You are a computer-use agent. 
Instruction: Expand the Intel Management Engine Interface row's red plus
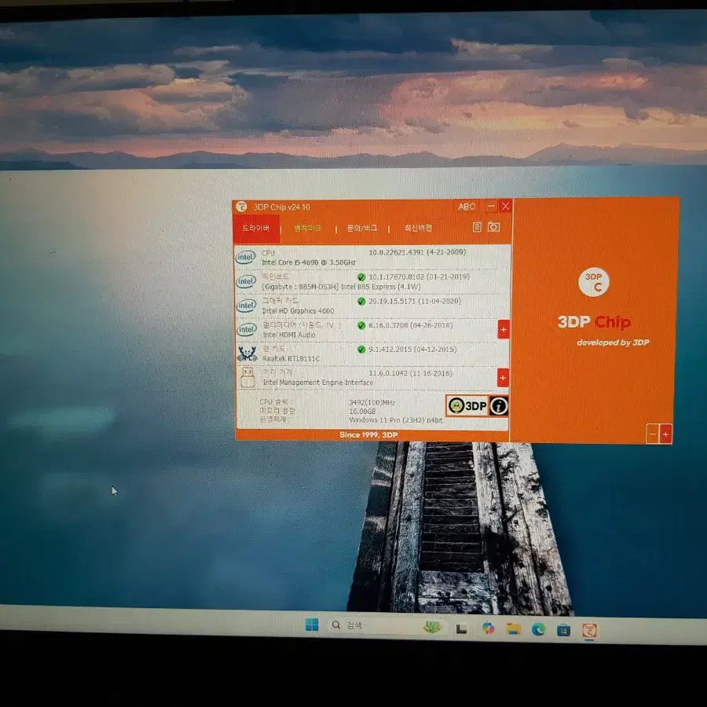(503, 378)
